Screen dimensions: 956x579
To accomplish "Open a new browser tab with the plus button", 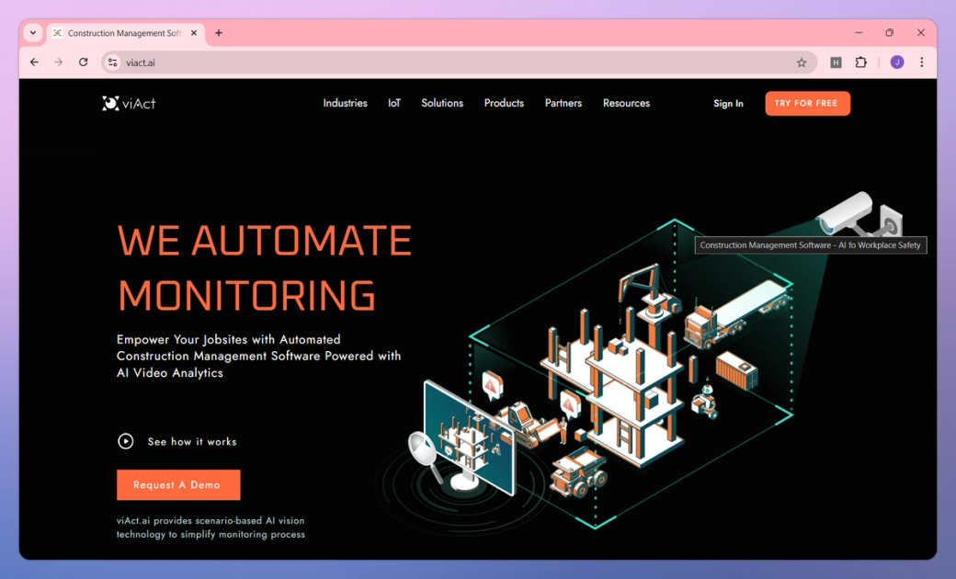I will tap(219, 33).
